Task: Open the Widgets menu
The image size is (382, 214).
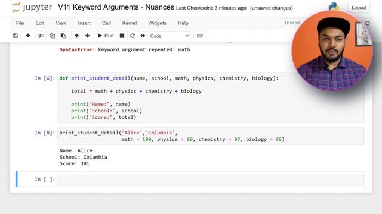Action: tap(157, 23)
